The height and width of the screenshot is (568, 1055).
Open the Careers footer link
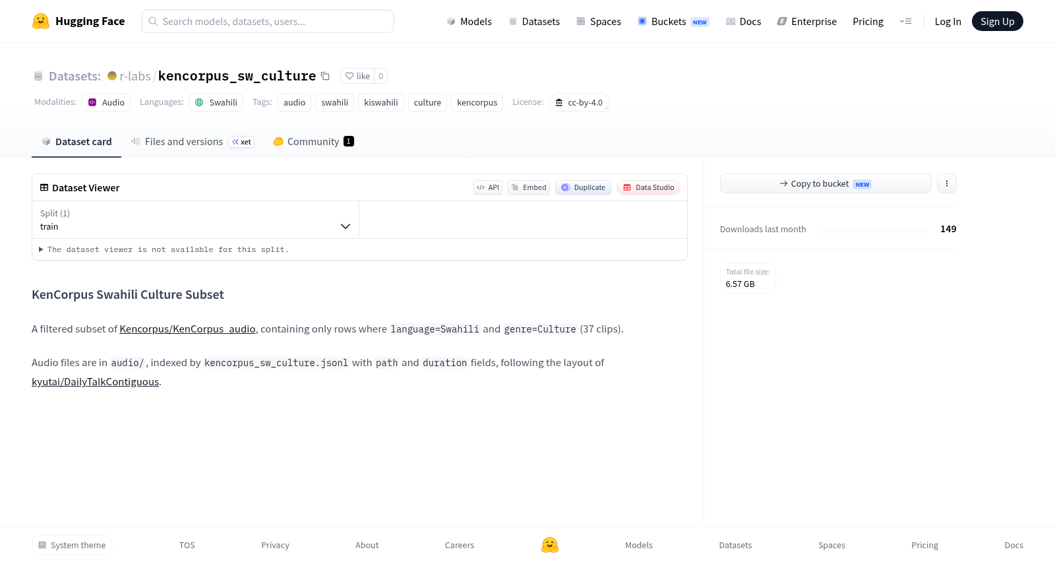pos(460,545)
